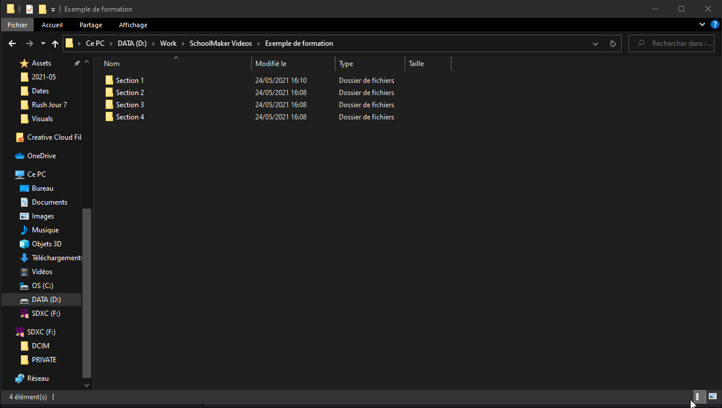Go up one level with up arrow

55,43
